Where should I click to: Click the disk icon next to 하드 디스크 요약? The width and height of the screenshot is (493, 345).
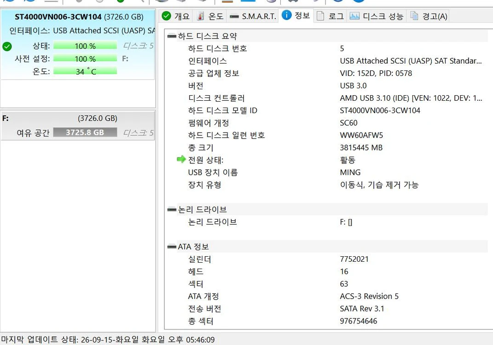(x=172, y=36)
